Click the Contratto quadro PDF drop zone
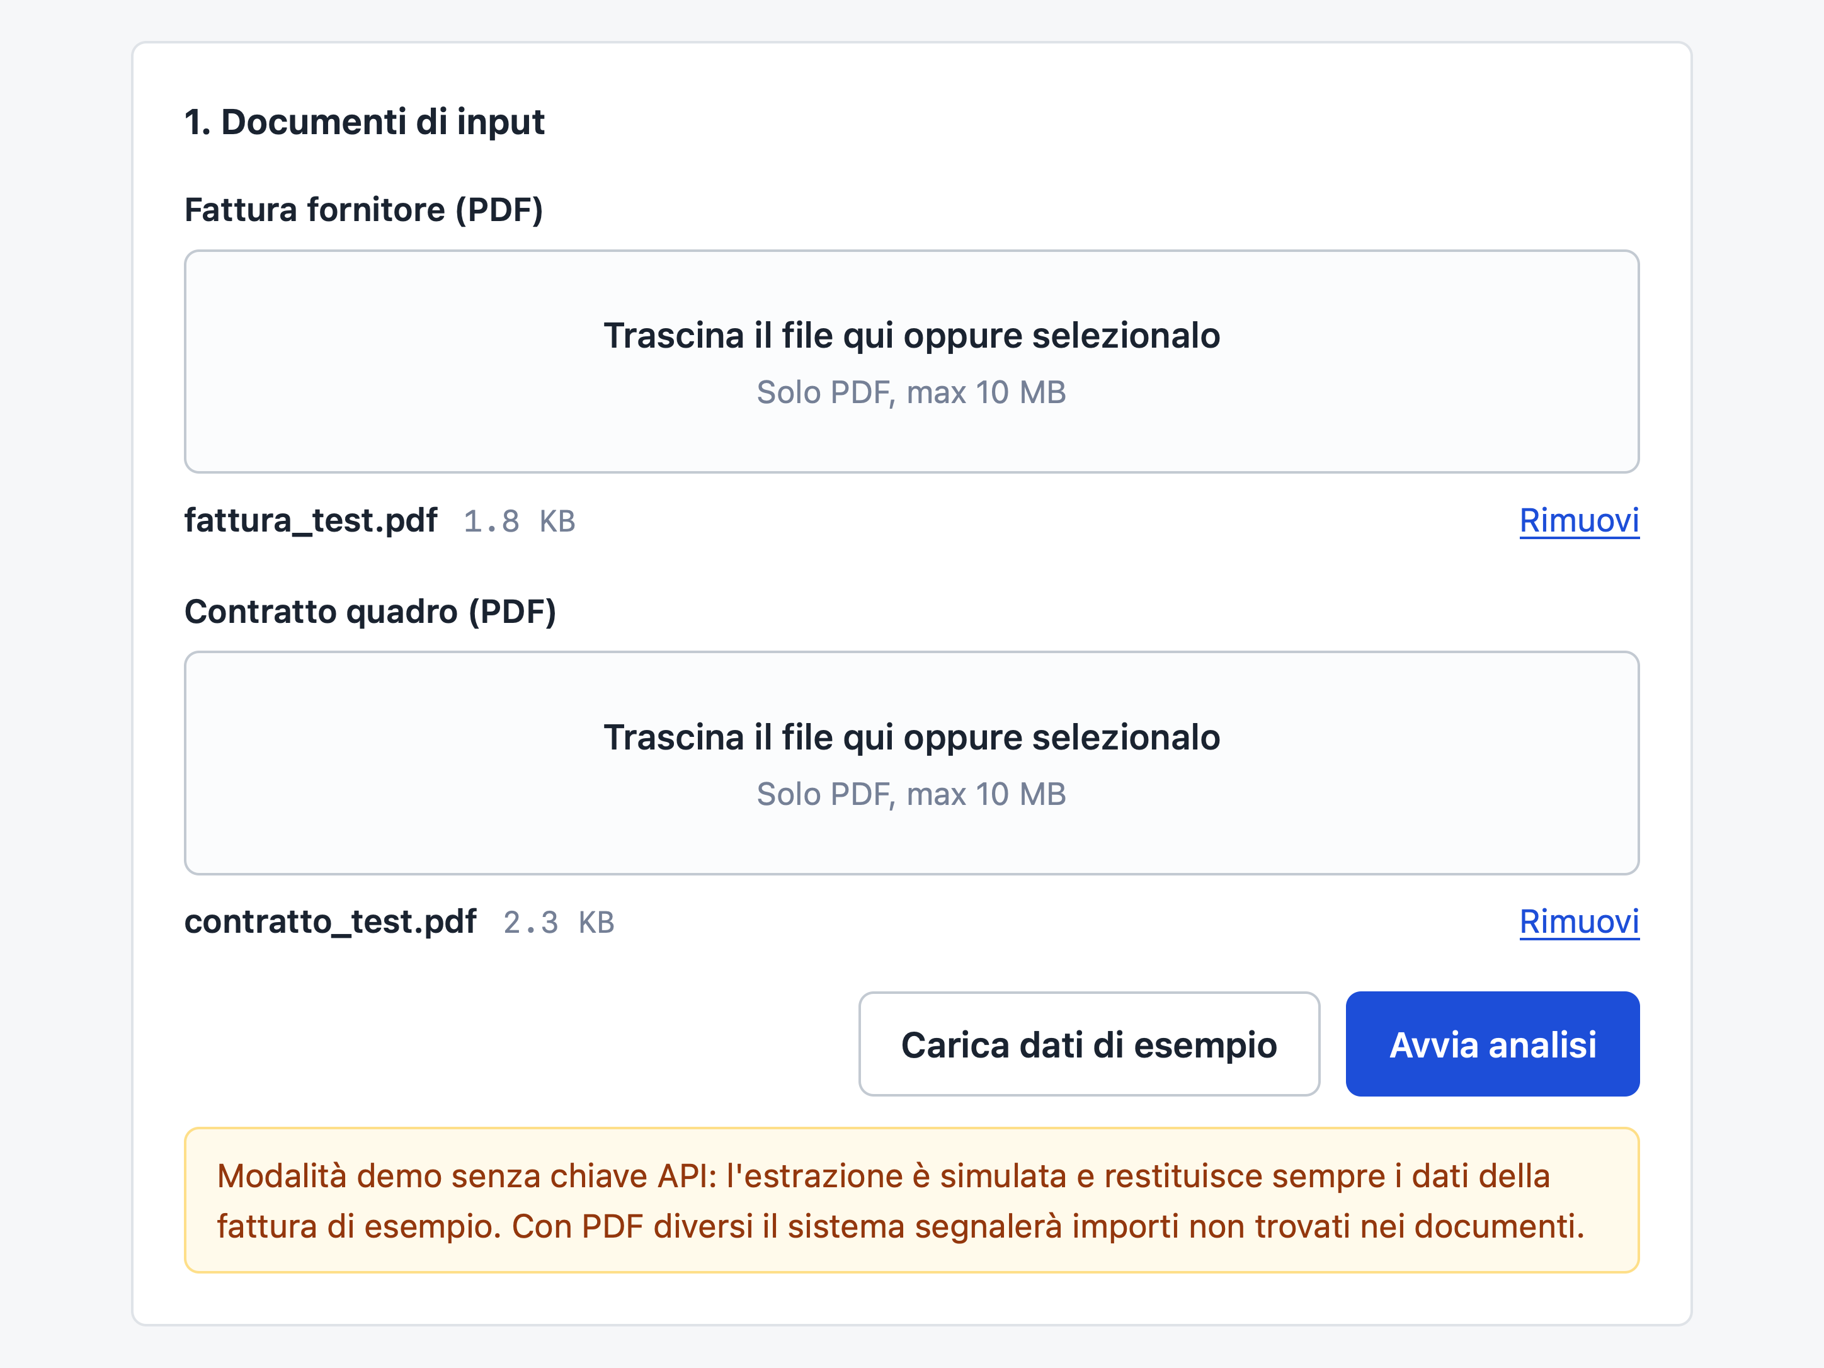The width and height of the screenshot is (1824, 1368). coord(911,763)
